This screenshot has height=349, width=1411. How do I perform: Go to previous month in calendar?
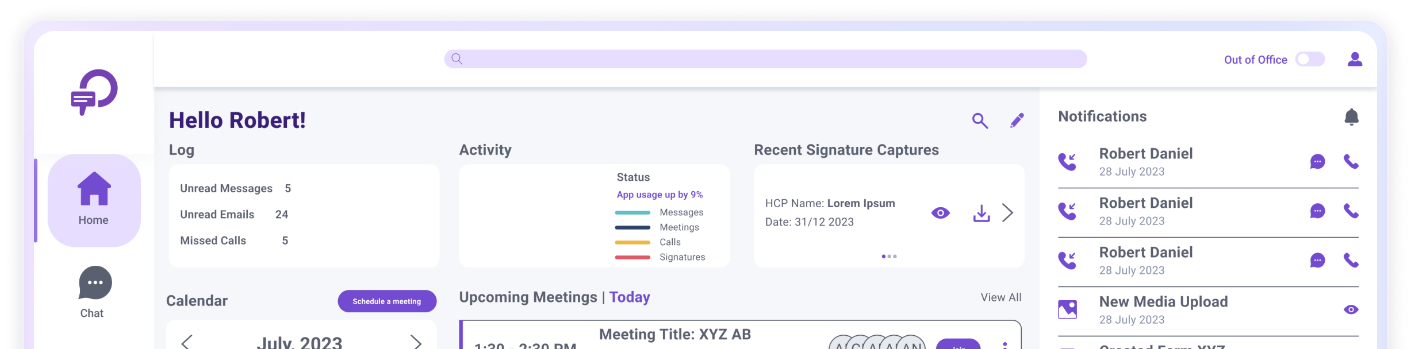pyautogui.click(x=186, y=342)
